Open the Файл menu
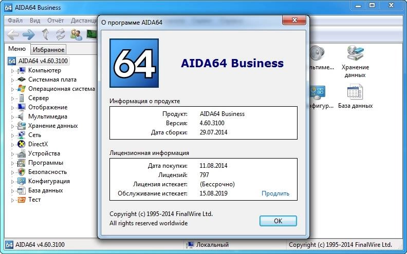 [x=15, y=20]
